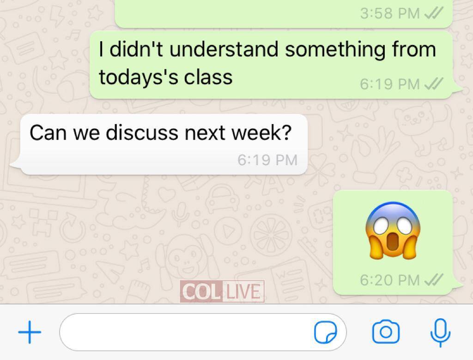This screenshot has width=473, height=360.
Task: Tap the 6:20 PM read receipt checkmarks
Action: click(434, 279)
